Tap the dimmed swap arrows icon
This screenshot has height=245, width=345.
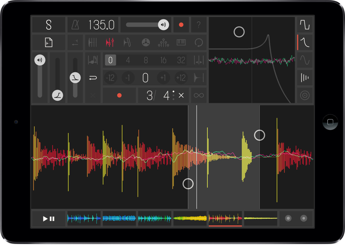point(75,42)
